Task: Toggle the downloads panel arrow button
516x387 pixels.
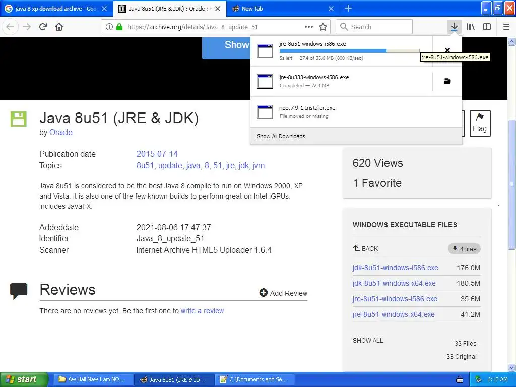Action: tap(454, 27)
